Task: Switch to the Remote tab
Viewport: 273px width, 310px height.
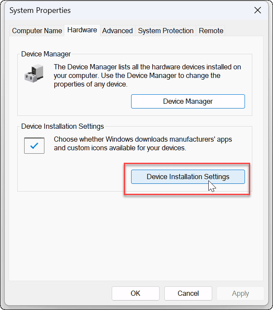Action: tap(211, 31)
